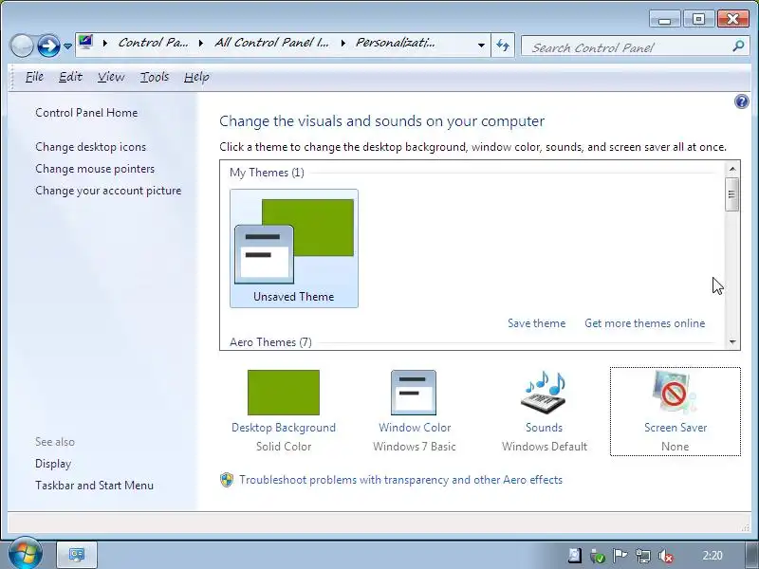Open the Screen Saver icon
This screenshot has height=569, width=759.
[x=675, y=393]
